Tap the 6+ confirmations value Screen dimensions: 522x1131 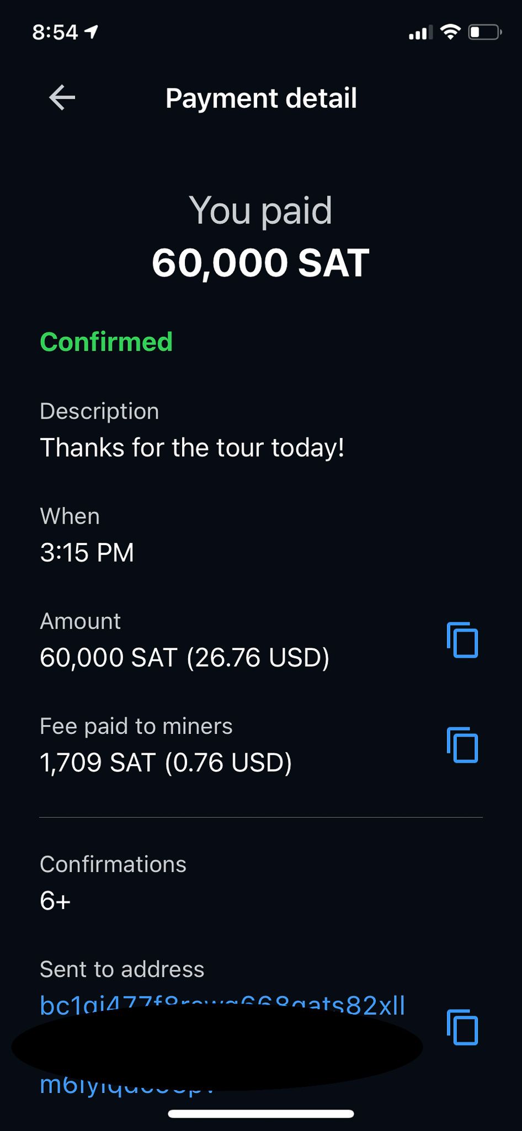pyautogui.click(x=55, y=901)
